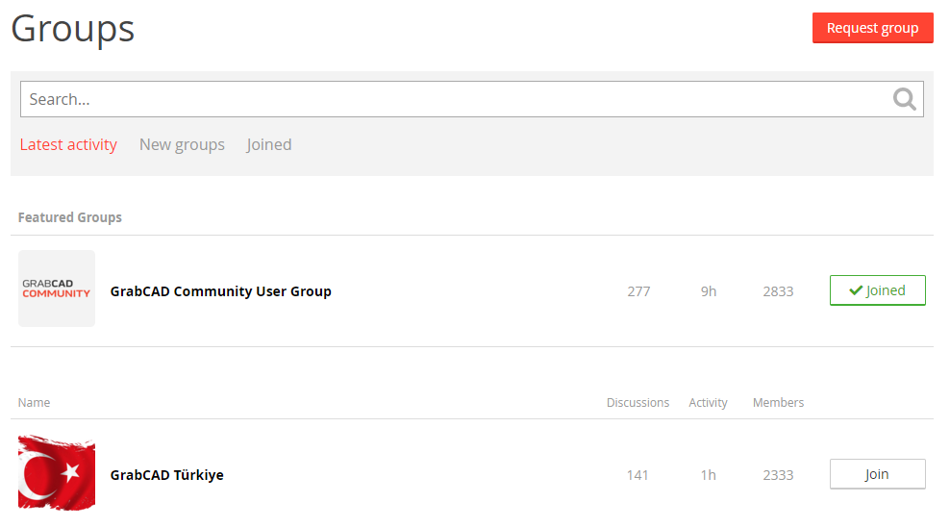Image resolution: width=950 pixels, height=528 pixels.
Task: Open the GrabCAD Community logo thumbnail
Action: (57, 289)
